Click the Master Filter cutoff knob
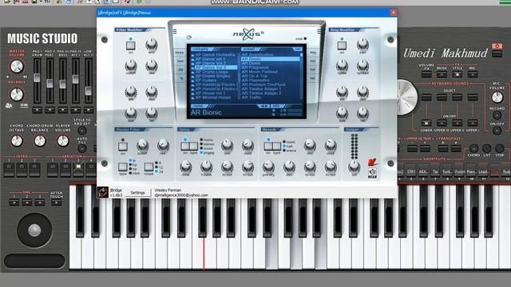The height and width of the screenshot is (287, 511). point(142,145)
